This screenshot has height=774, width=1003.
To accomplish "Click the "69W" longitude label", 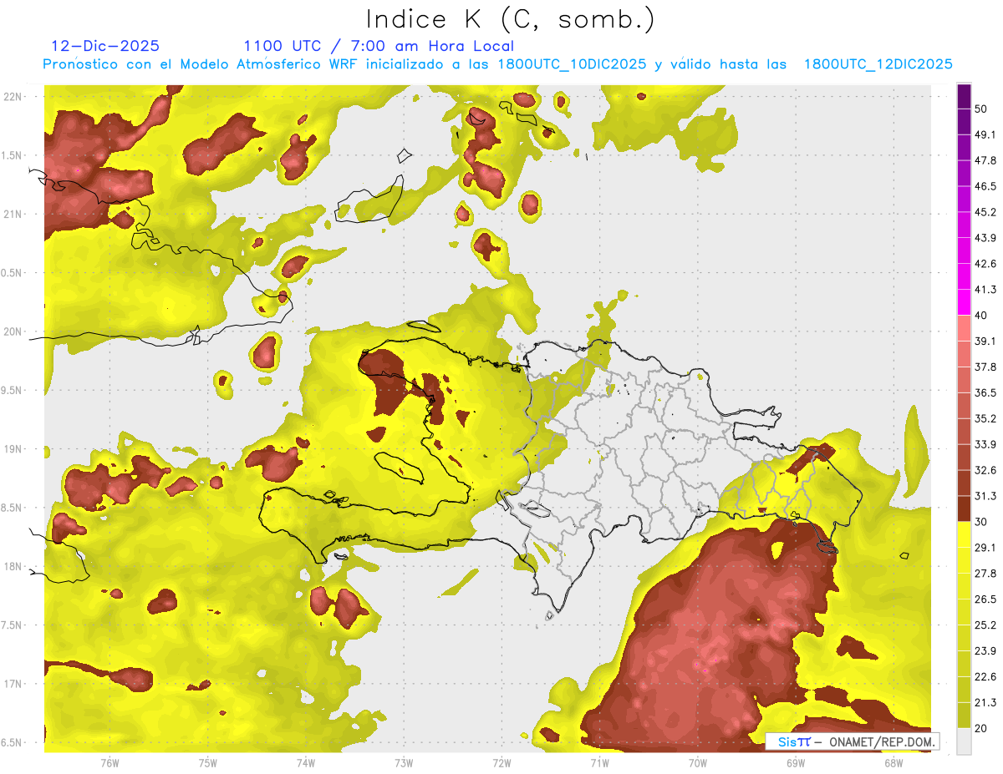I will [796, 762].
